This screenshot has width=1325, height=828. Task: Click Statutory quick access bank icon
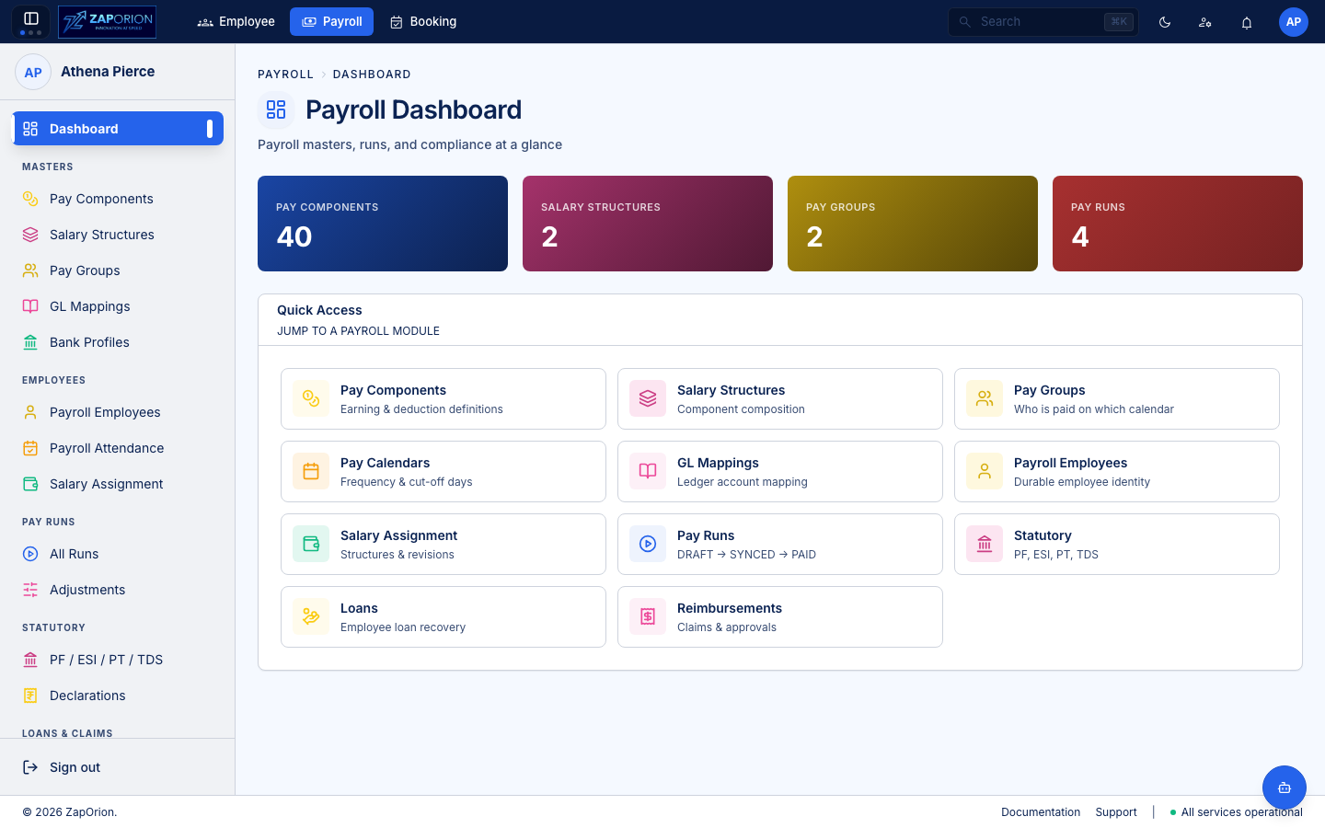985,544
